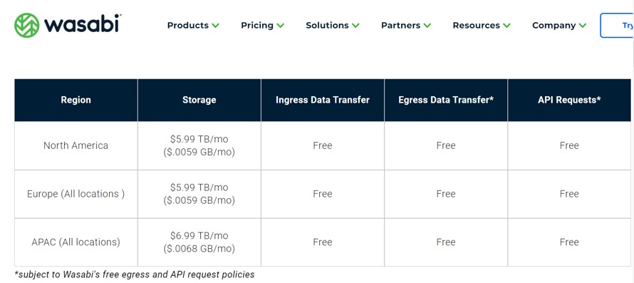This screenshot has height=283, width=634.
Task: Click the Try button in header
Action: [617, 26]
